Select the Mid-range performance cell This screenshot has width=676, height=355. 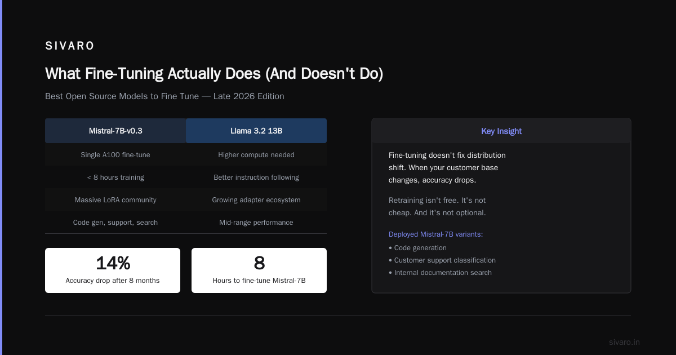click(x=256, y=222)
